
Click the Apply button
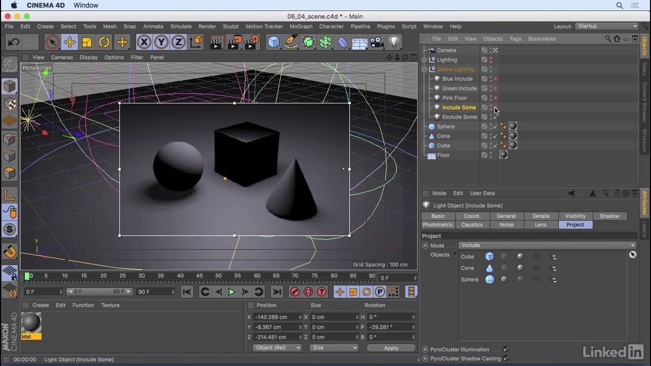click(x=391, y=348)
